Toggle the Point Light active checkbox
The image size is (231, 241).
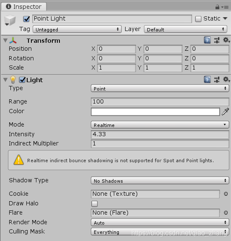[x=26, y=19]
